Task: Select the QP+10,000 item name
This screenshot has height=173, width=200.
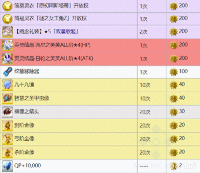Action: coord(28,165)
